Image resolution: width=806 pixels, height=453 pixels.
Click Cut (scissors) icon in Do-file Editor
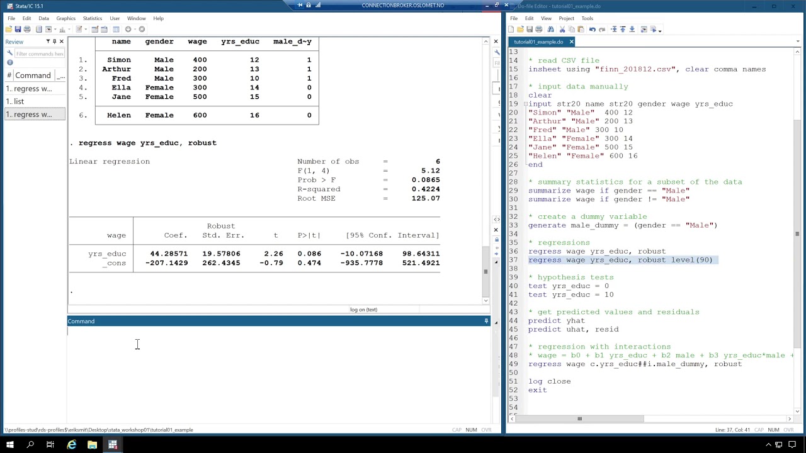(x=562, y=29)
